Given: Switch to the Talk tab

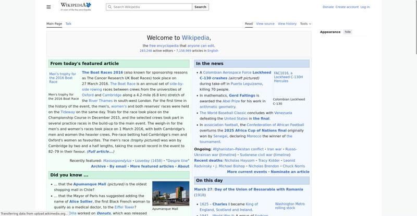Looking at the screenshot, I should pos(68,23).
